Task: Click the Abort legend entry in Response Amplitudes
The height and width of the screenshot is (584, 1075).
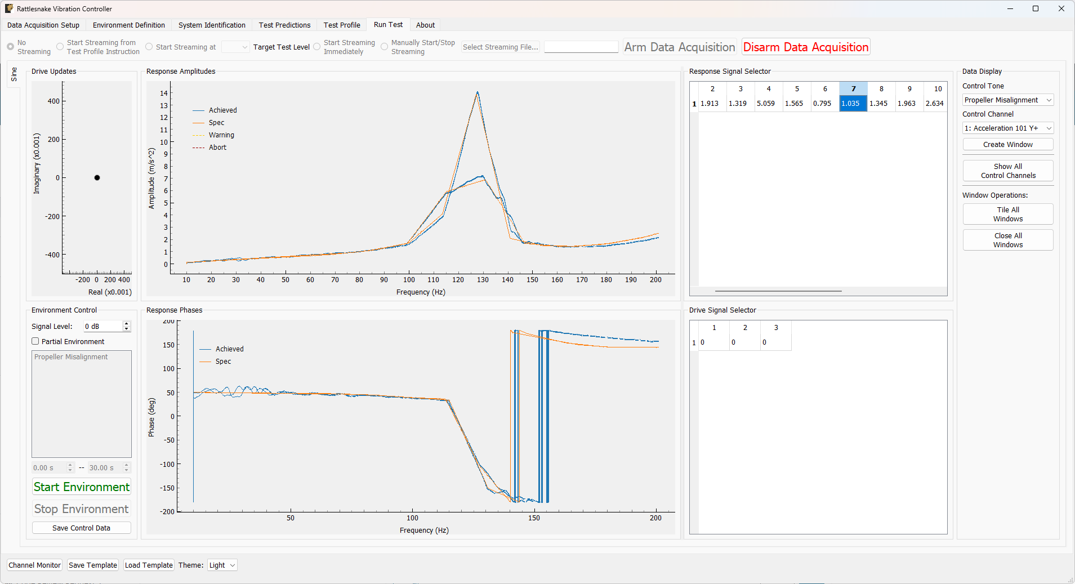Action: pos(209,148)
